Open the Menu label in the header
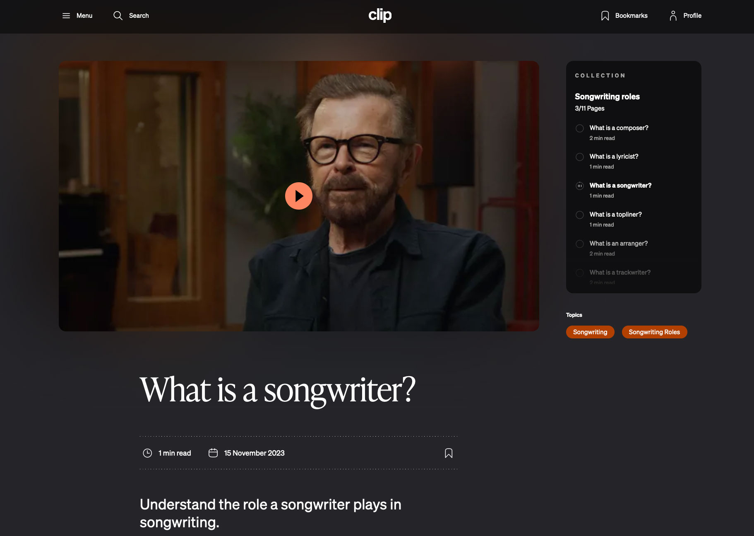 [x=84, y=16]
